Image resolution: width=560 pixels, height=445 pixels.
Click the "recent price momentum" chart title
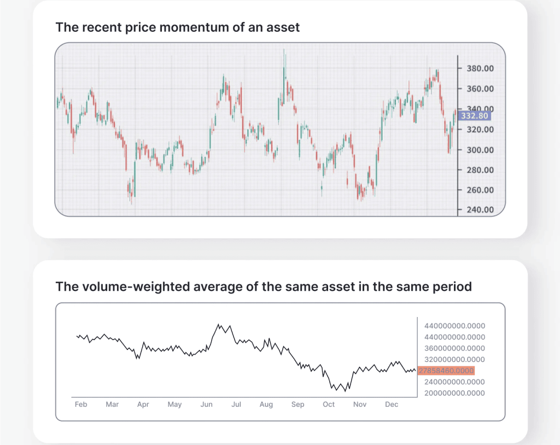[x=178, y=27]
